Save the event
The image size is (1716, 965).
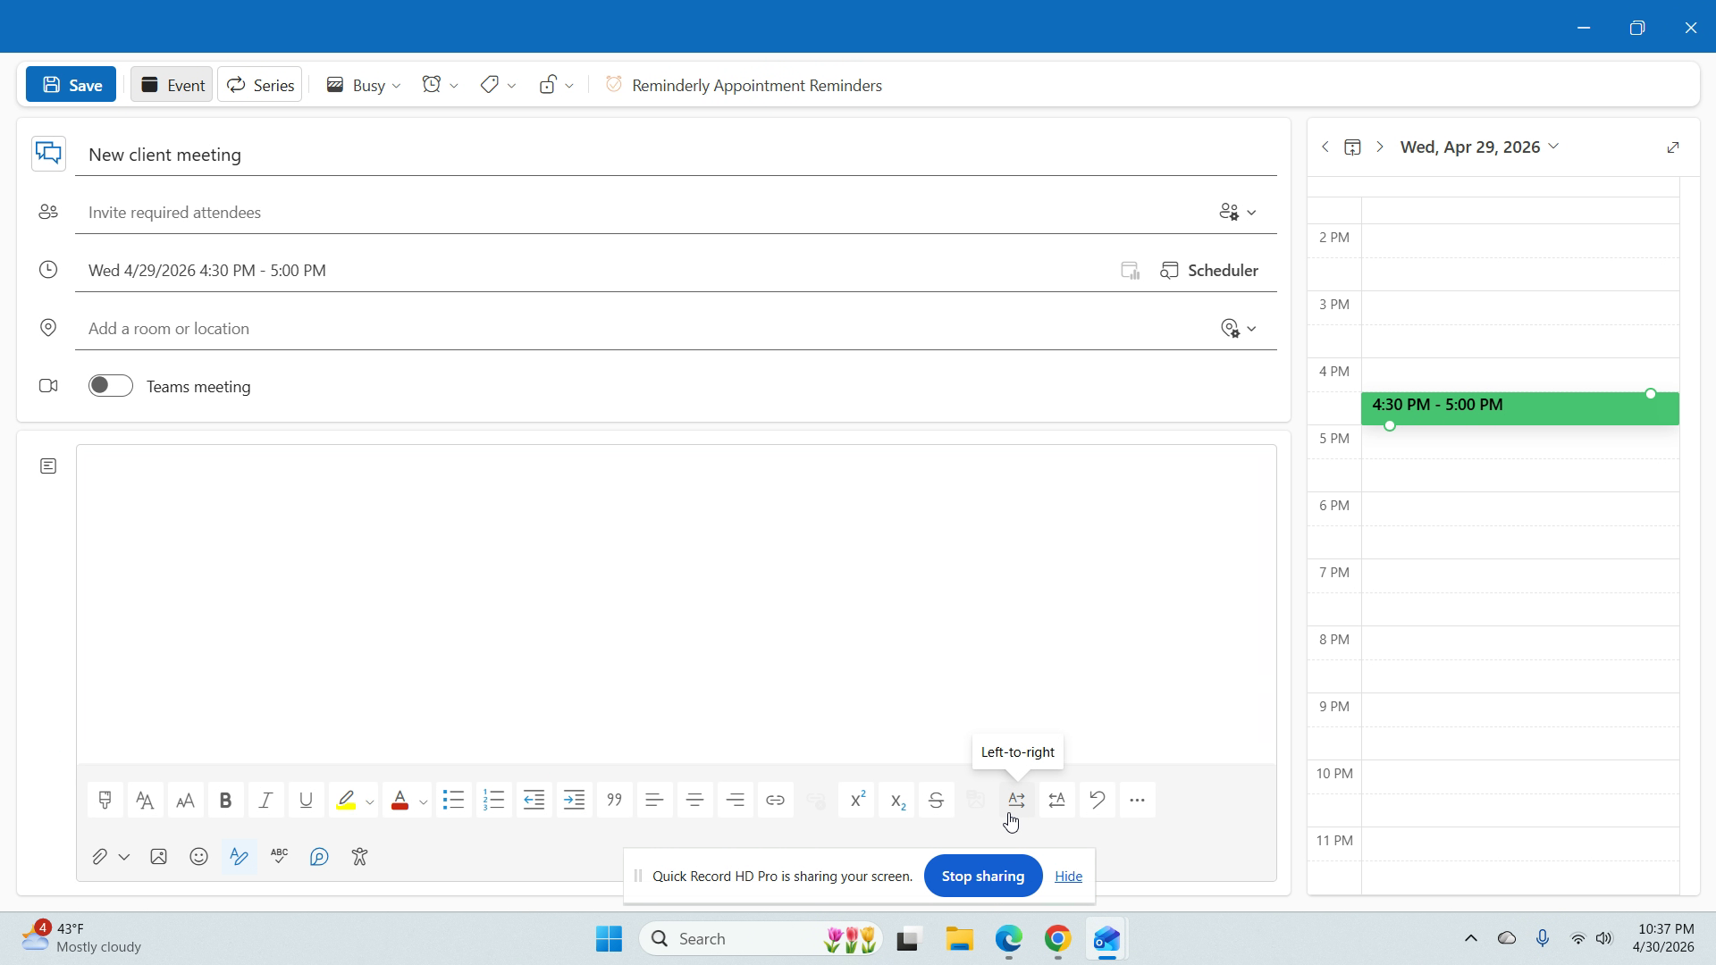click(x=71, y=85)
